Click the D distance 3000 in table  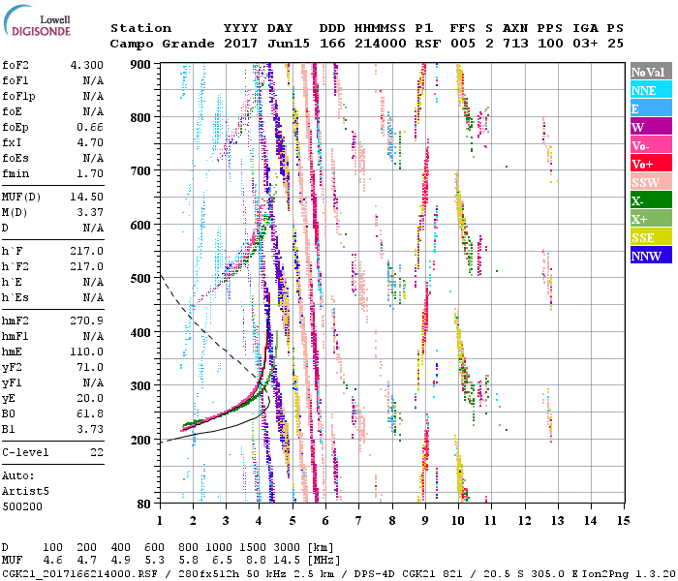tap(287, 548)
